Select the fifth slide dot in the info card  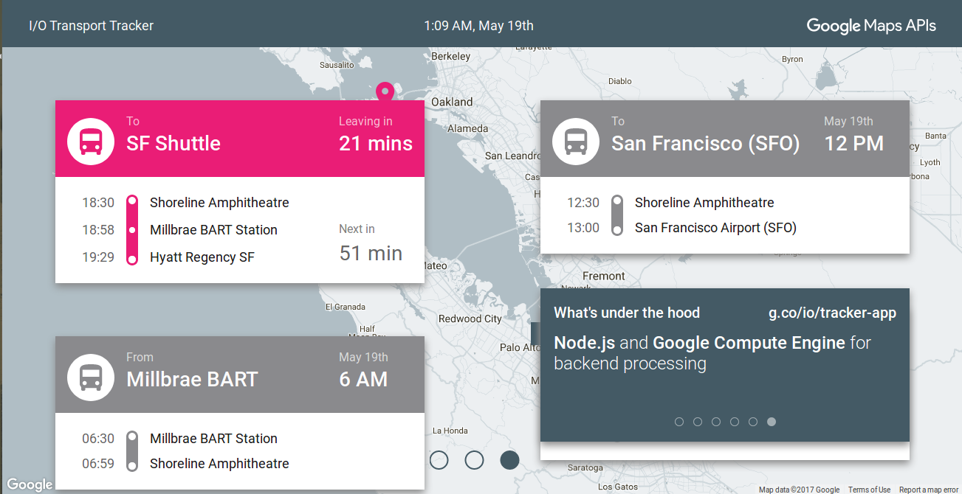[753, 422]
